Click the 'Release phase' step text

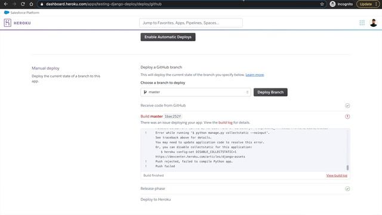(153, 189)
